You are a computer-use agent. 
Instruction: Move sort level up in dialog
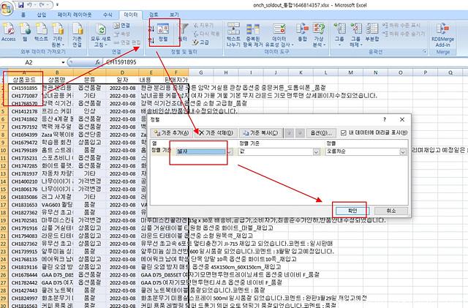click(x=289, y=132)
